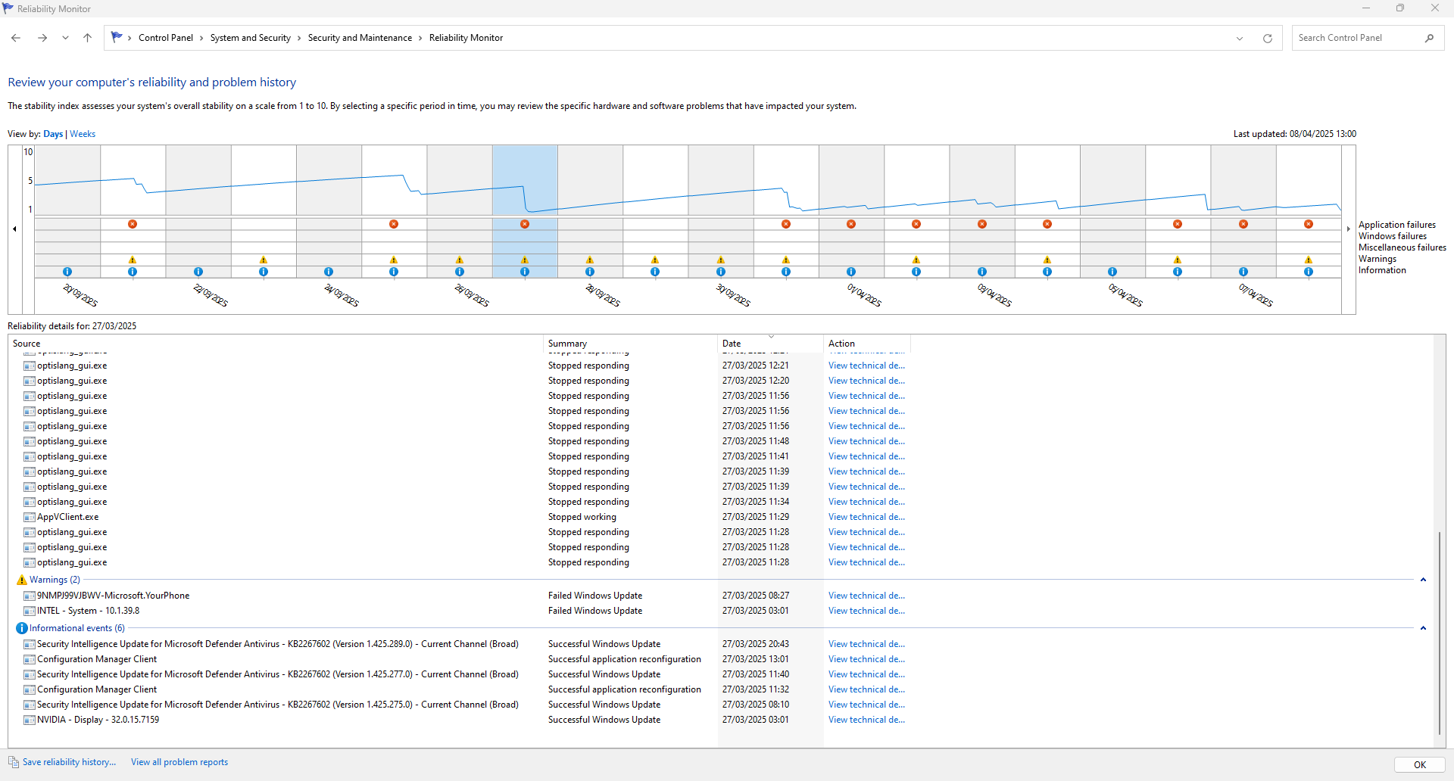The width and height of the screenshot is (1454, 781).
Task: Click View all problem reports link
Action: [179, 762]
